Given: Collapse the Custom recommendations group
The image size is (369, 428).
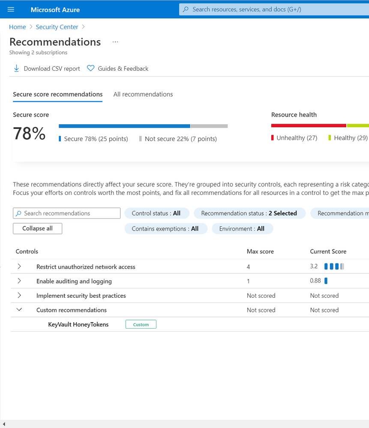Looking at the screenshot, I should (19, 310).
